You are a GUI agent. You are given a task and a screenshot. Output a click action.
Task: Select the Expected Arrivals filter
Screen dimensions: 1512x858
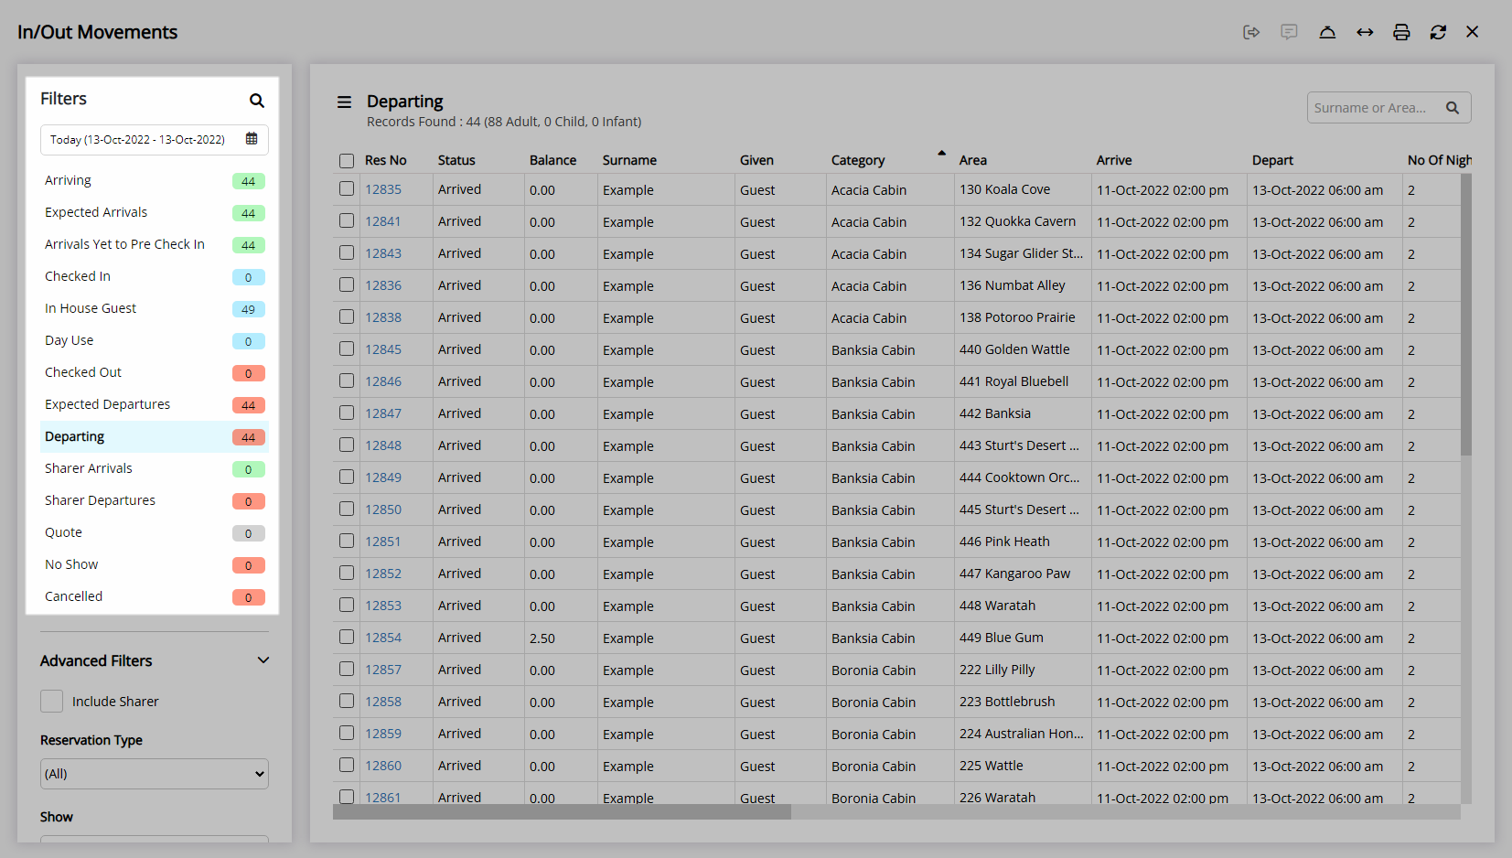point(154,213)
